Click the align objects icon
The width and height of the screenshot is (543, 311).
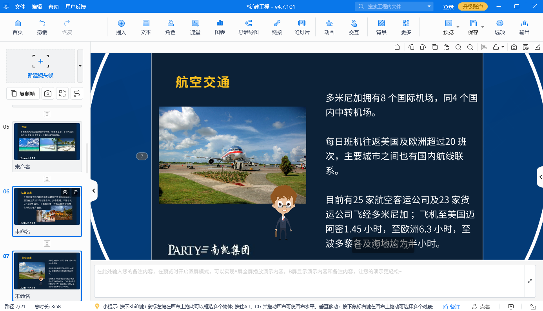pos(484,47)
